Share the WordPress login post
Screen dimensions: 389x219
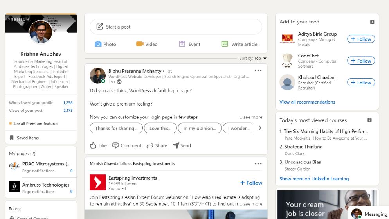pos(157,145)
